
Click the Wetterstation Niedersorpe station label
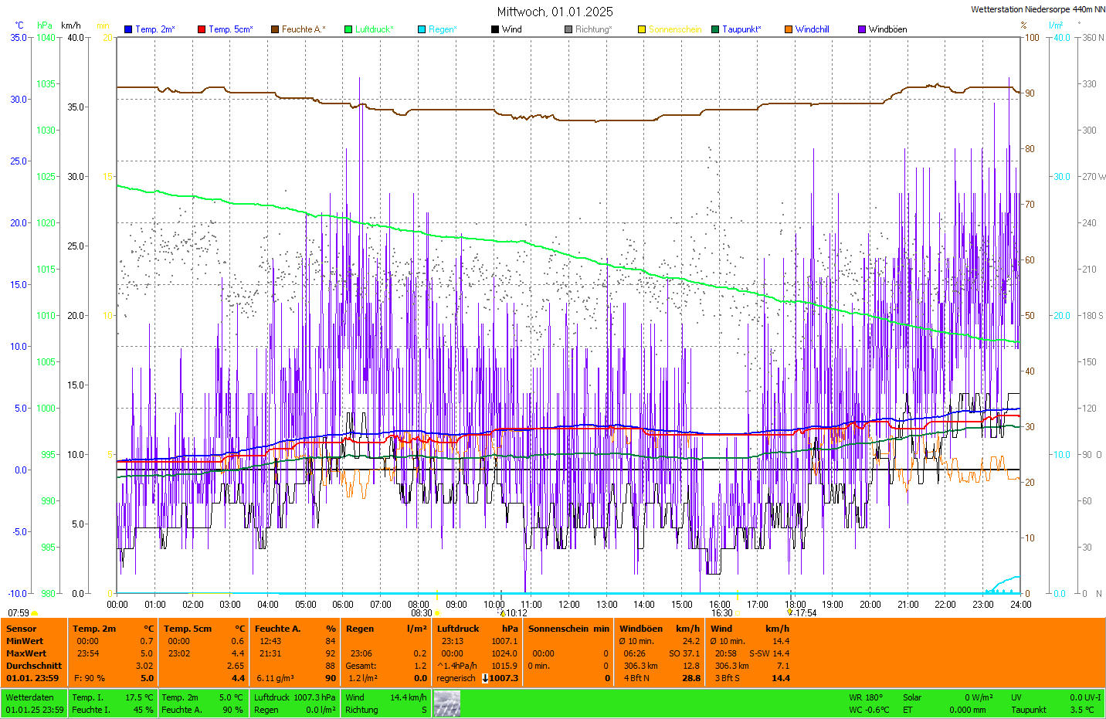pos(1037,9)
